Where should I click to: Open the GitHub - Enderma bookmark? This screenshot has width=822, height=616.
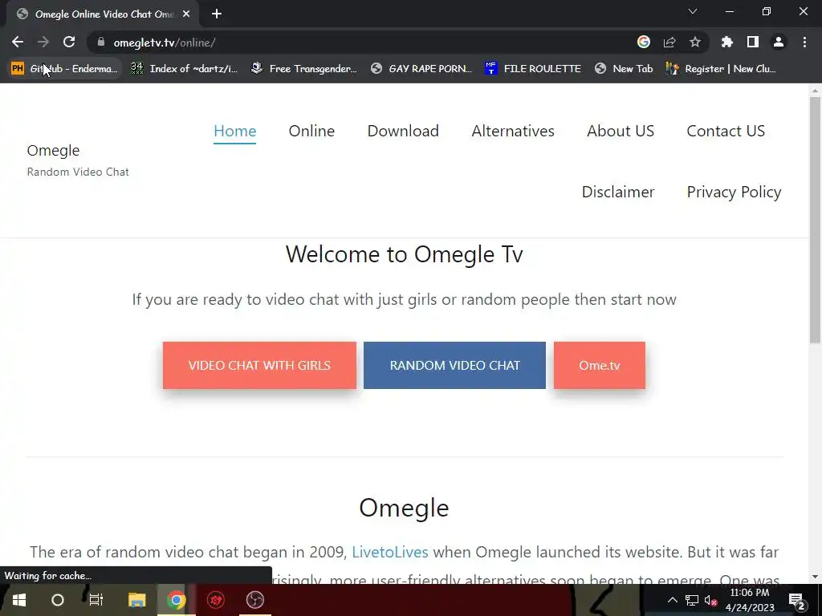(64, 69)
